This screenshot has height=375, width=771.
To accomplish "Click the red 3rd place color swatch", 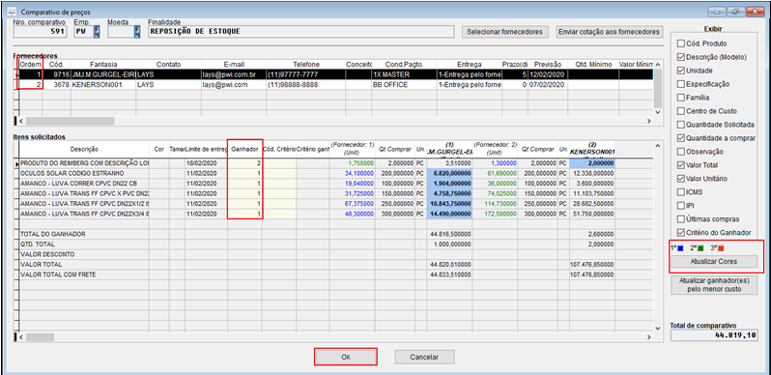I will coord(722,248).
